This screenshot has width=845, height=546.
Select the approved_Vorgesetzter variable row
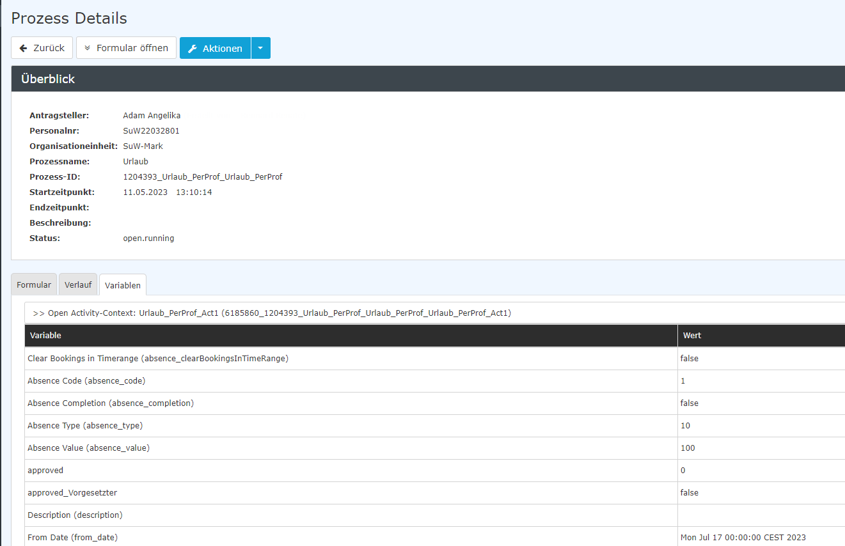(72, 493)
